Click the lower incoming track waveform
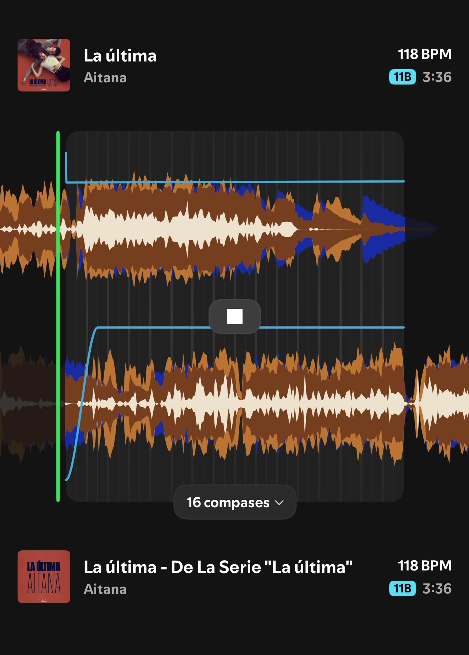This screenshot has height=655, width=469. (x=234, y=404)
